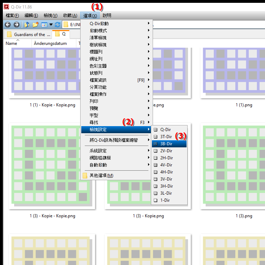Select thumbnail 1 (3) - Kopie - Kopie.png
The height and width of the screenshot is (265, 265).
point(52,166)
